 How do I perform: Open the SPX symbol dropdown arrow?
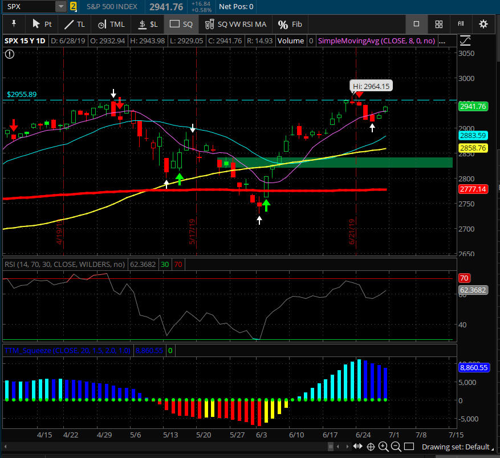(x=60, y=7)
